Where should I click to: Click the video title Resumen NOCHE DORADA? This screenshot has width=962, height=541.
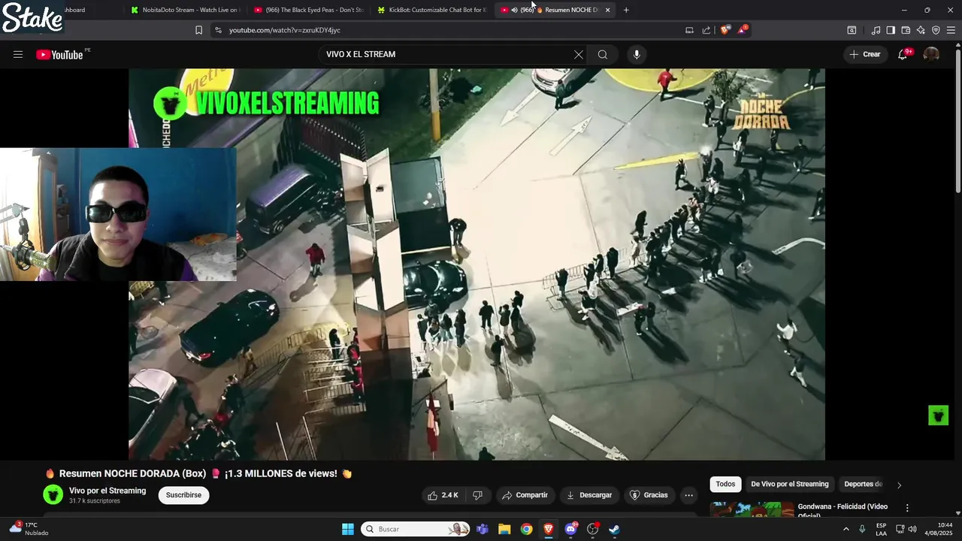tap(198, 473)
